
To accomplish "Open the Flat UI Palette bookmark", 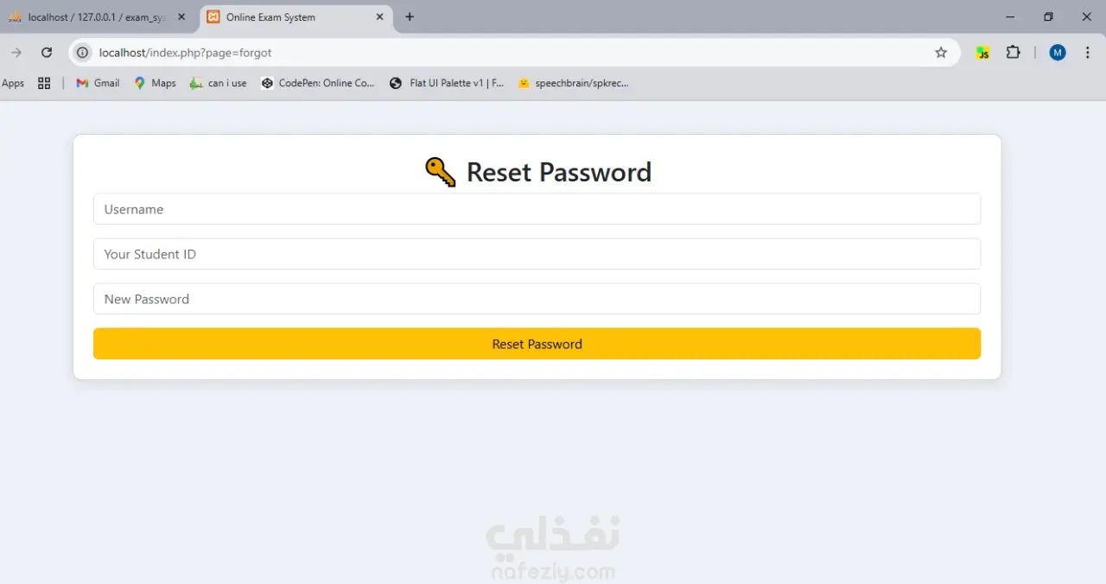I will click(447, 83).
